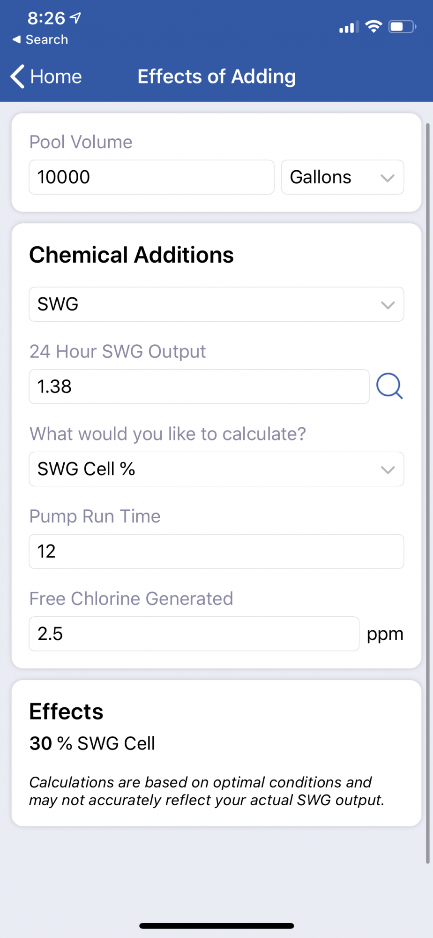Expand the SWG Cell % calculation dropdown
The image size is (433, 938).
(216, 469)
